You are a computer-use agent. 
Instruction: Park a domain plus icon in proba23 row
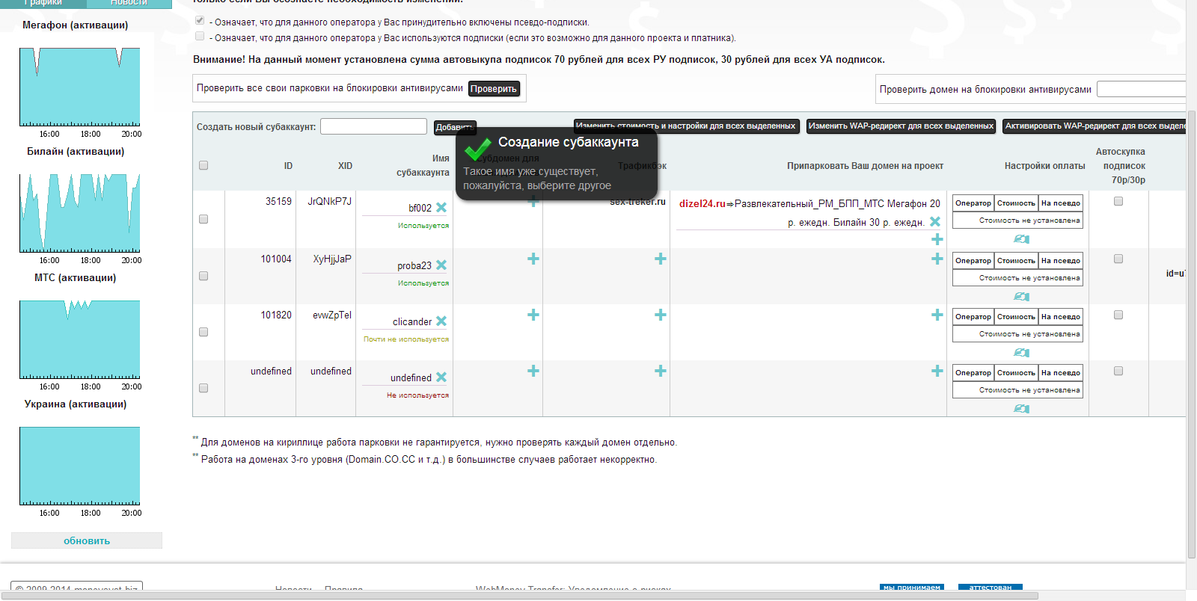click(937, 259)
